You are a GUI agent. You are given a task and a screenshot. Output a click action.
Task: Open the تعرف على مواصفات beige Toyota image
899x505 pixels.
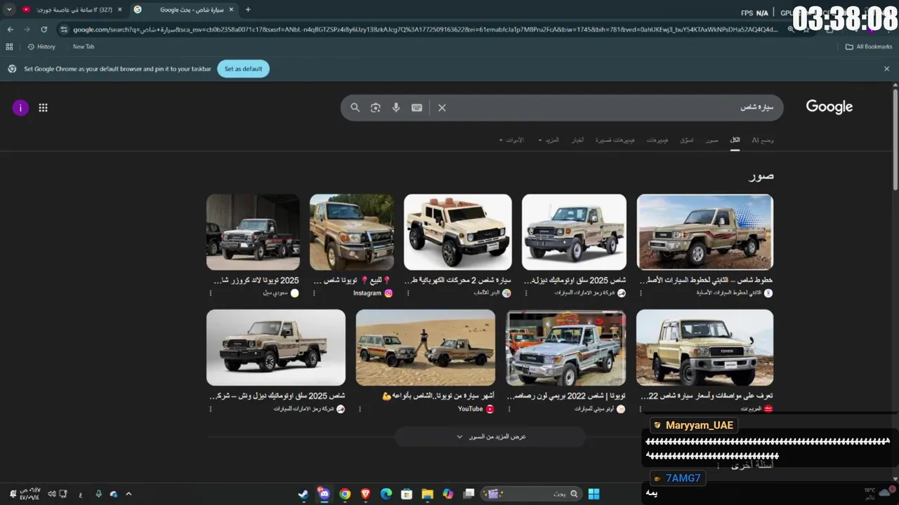(x=704, y=348)
